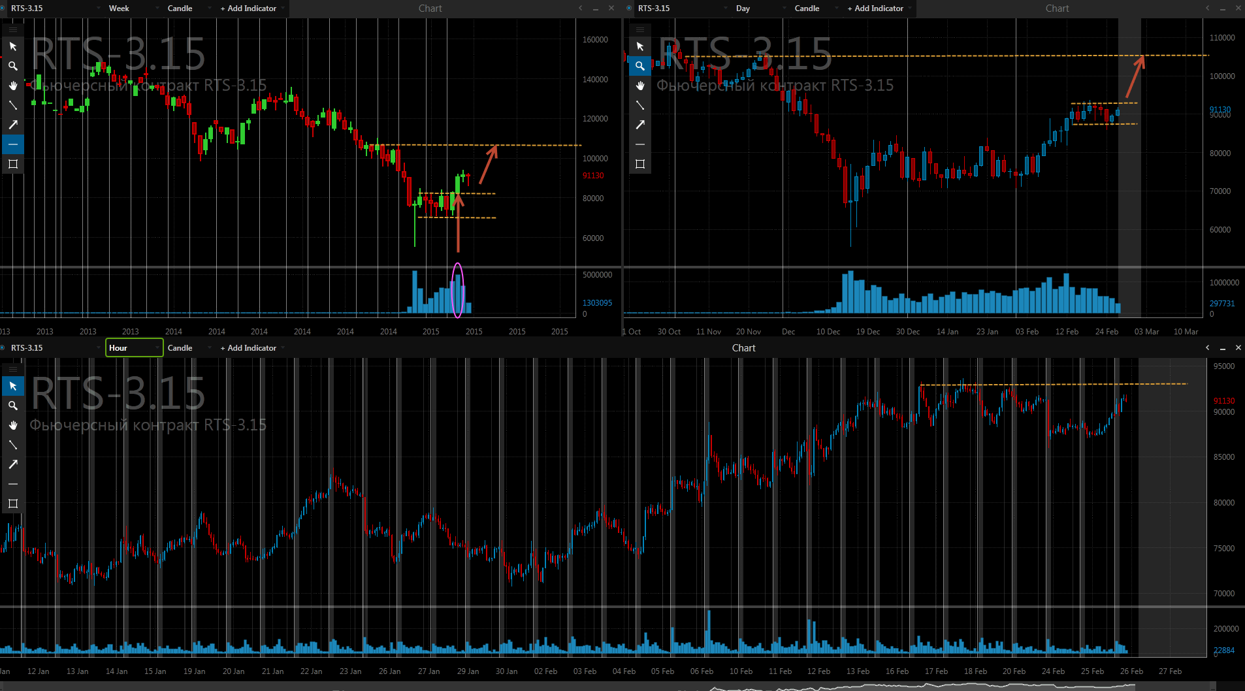Select the arrow drawing tool in Week chart
This screenshot has height=691, width=1245.
[x=13, y=125]
